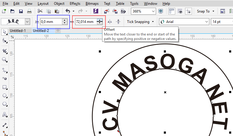Open a file with the folder icon
This screenshot has height=136, width=233.
coord(12,11)
